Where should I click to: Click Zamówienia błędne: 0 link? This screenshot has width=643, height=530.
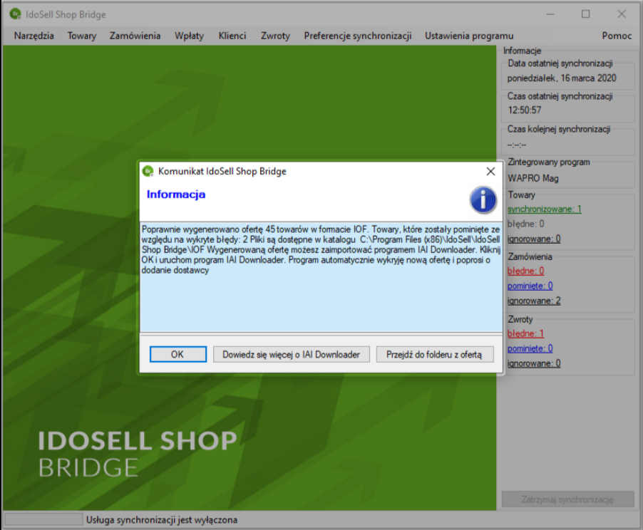525,271
